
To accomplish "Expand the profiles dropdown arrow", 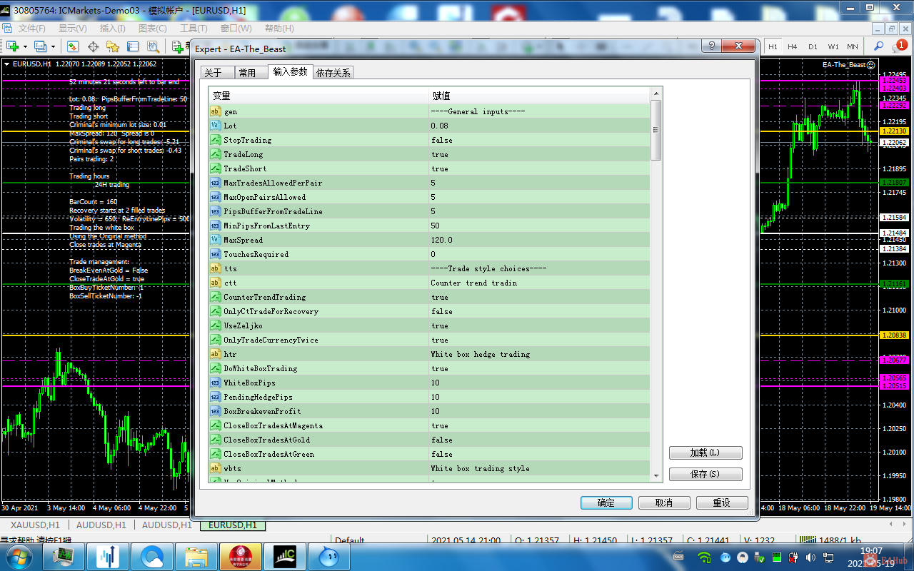I will [x=52, y=46].
